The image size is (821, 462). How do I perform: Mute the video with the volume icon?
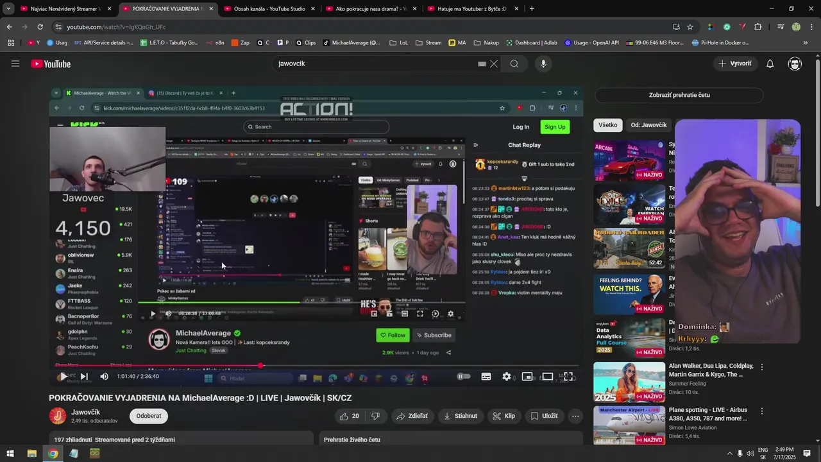pyautogui.click(x=105, y=377)
